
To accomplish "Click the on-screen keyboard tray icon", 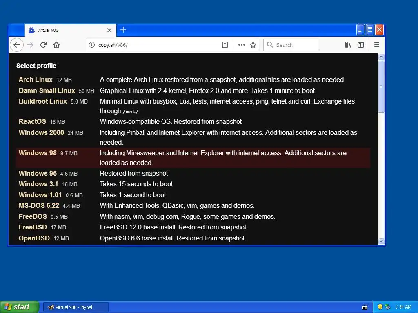I will 365,307.
